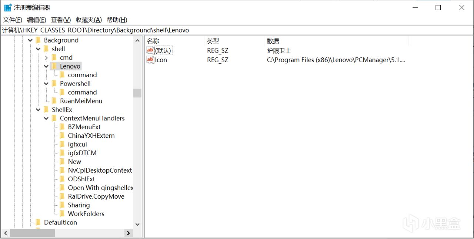
Task: Collapse the ContextMenuHandlers key
Action: 46,118
